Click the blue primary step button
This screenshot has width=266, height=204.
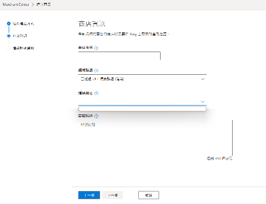click(89, 195)
